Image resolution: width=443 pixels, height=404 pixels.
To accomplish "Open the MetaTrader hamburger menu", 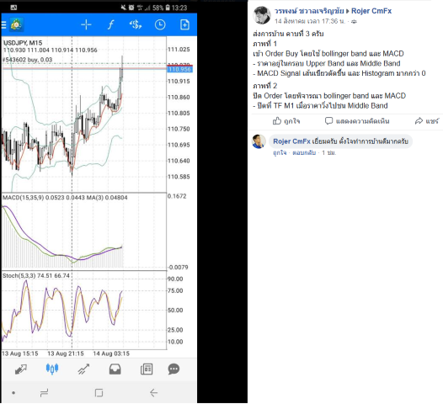I will point(4,25).
